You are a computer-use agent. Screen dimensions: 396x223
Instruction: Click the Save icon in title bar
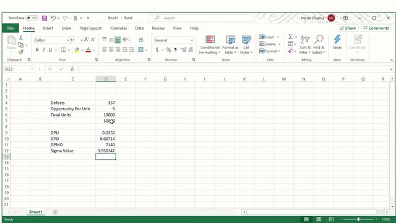(45, 18)
